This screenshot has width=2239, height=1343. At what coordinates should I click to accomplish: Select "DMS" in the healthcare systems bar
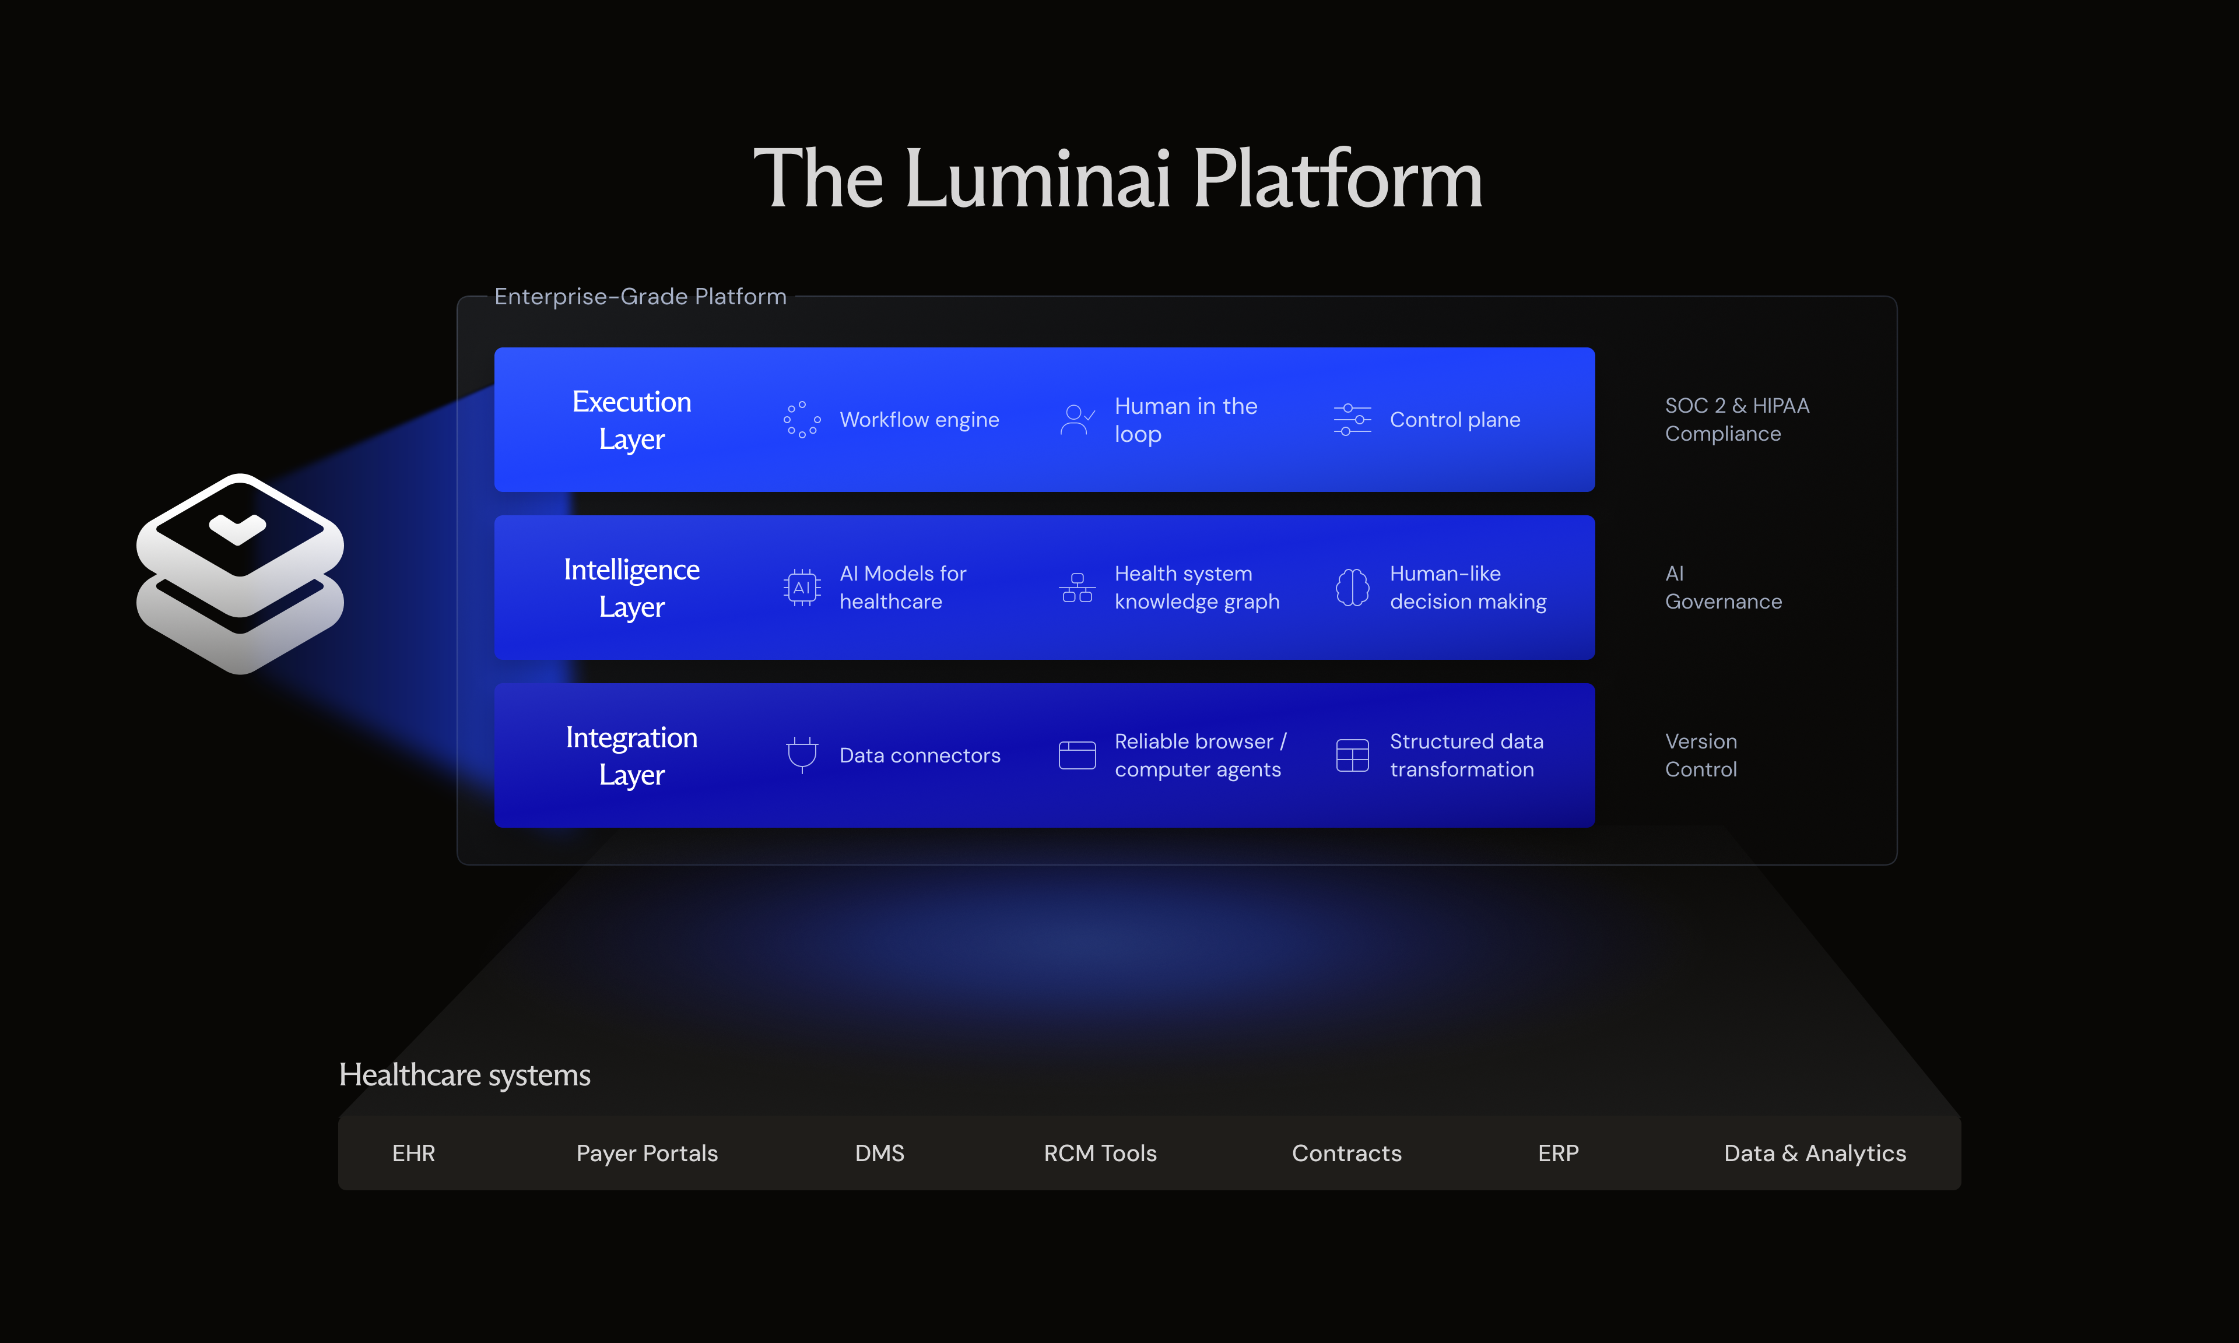880,1153
